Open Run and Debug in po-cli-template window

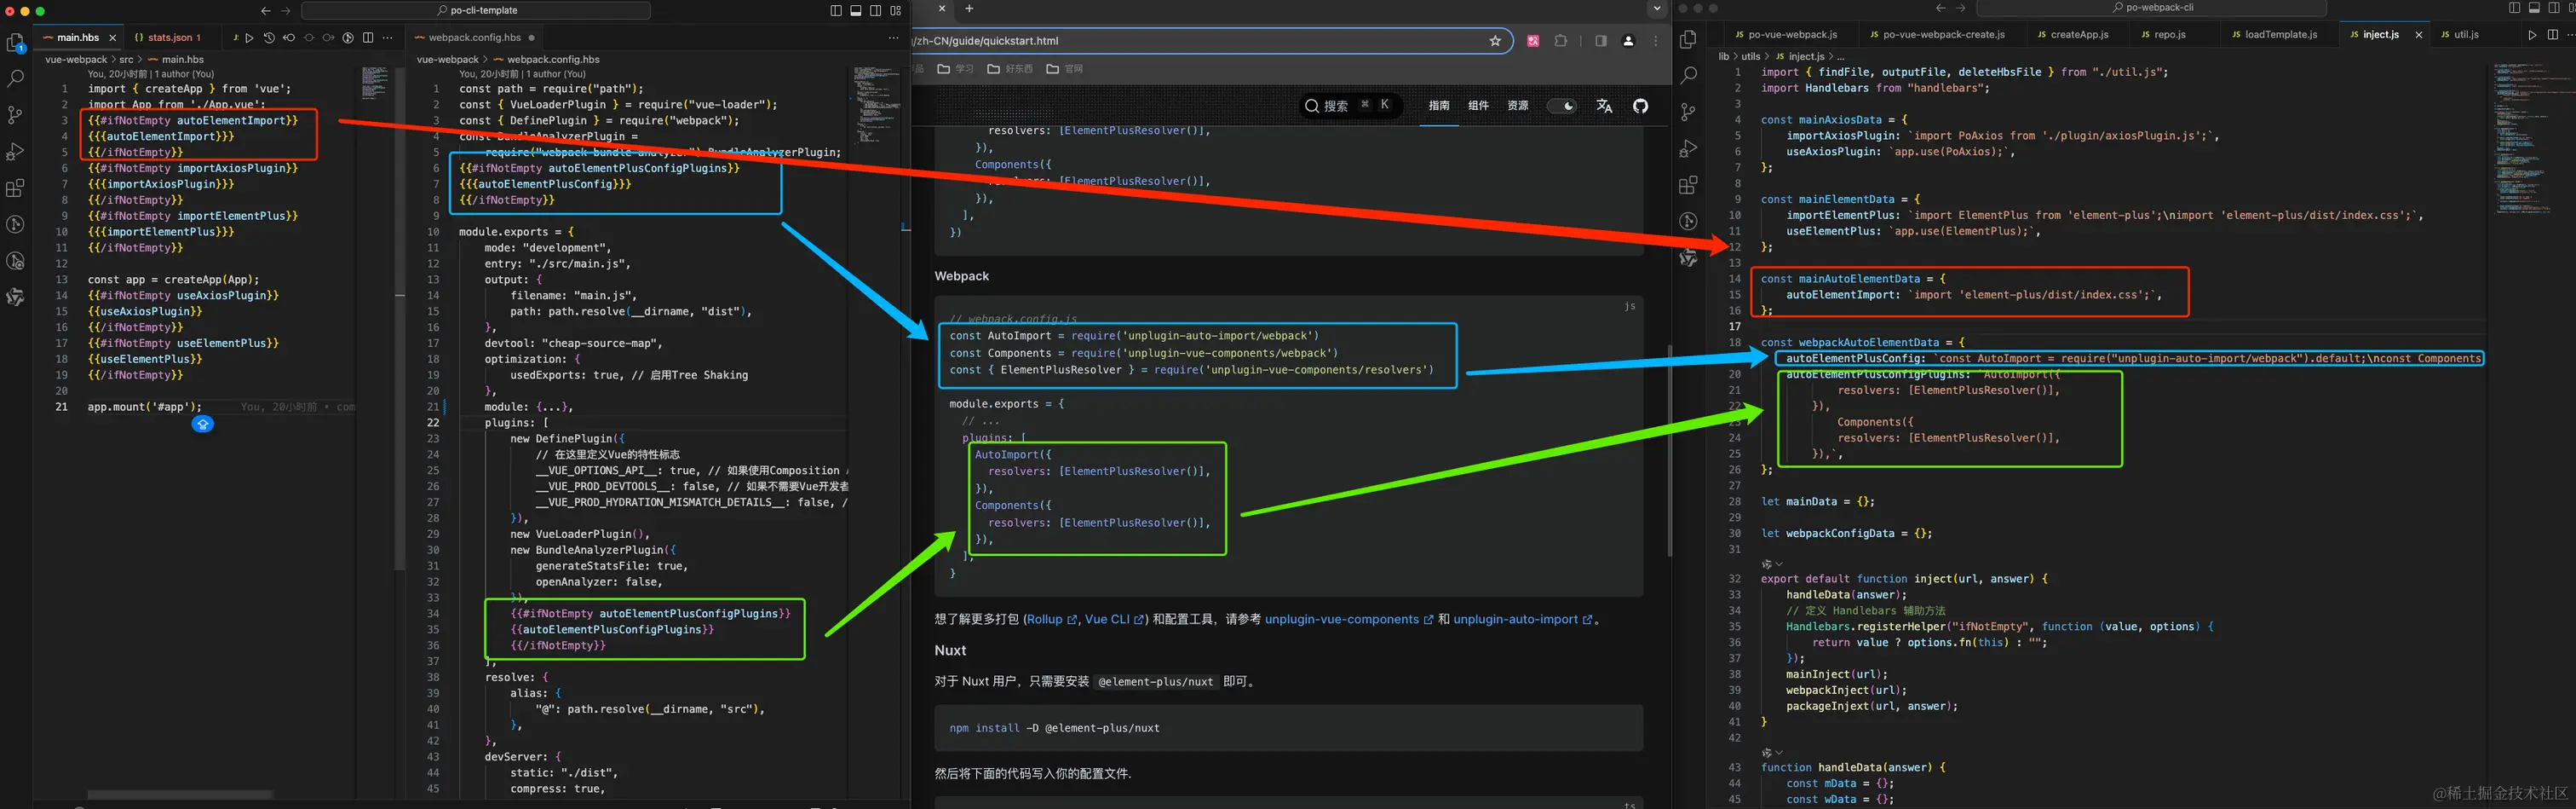click(15, 151)
